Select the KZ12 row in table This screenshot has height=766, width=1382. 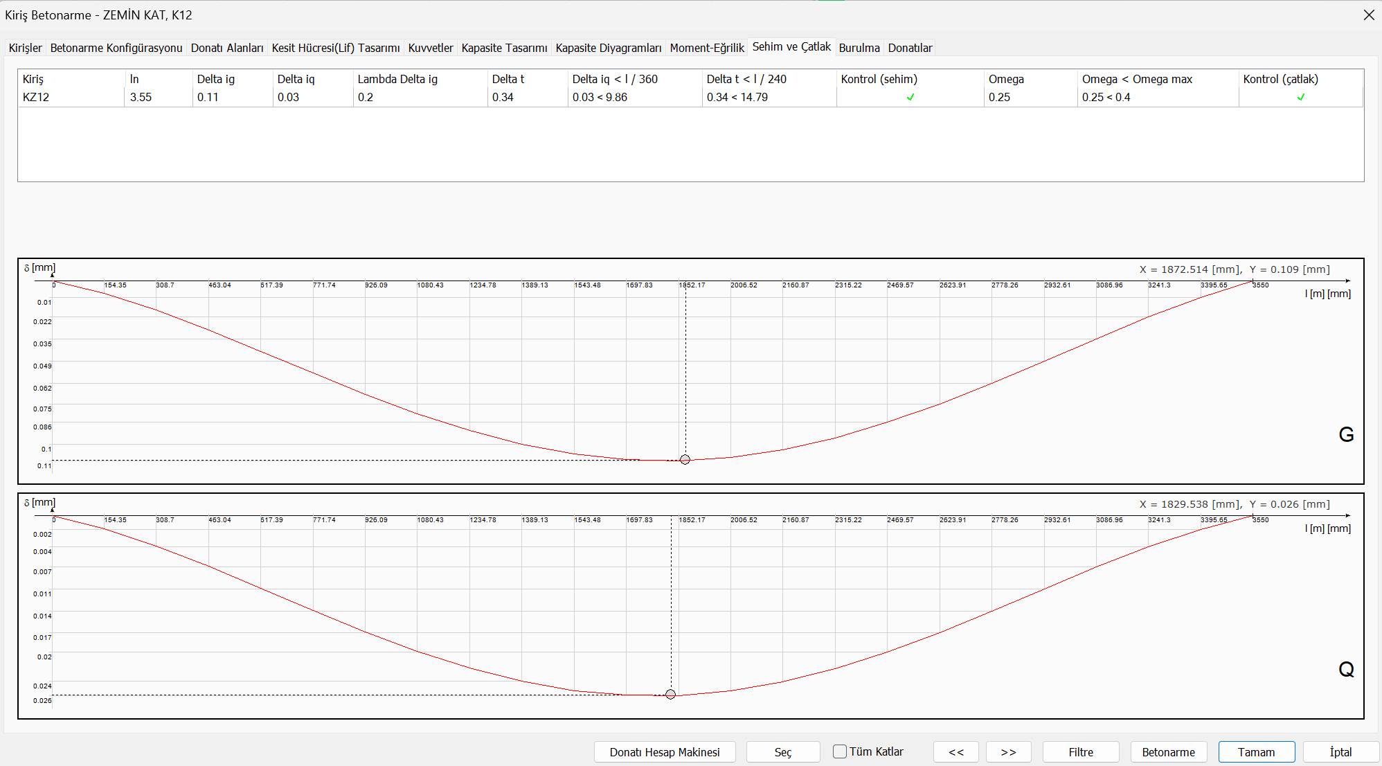(x=36, y=97)
